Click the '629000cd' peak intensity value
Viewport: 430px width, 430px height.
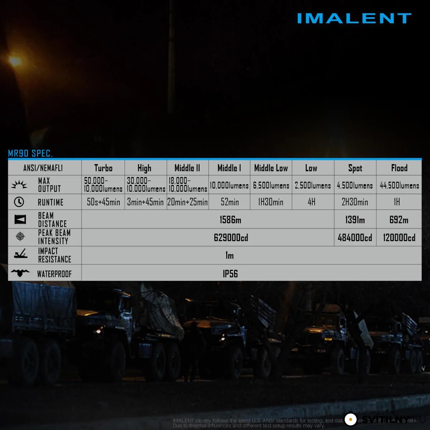tap(231, 238)
